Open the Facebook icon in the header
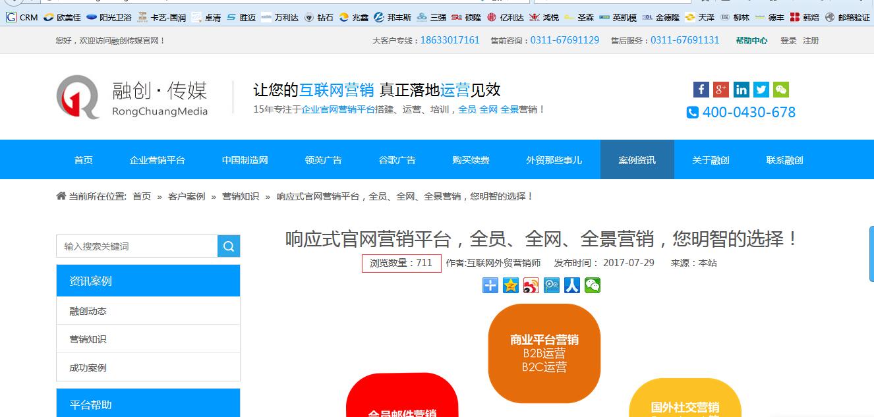Image resolution: width=874 pixels, height=417 pixels. [x=701, y=90]
